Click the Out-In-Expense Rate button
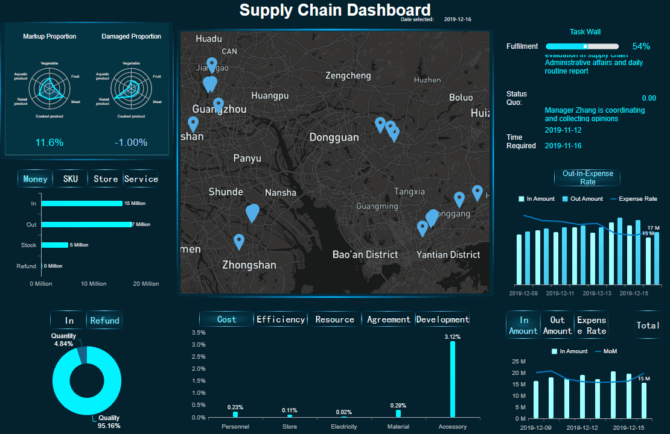 (x=587, y=177)
